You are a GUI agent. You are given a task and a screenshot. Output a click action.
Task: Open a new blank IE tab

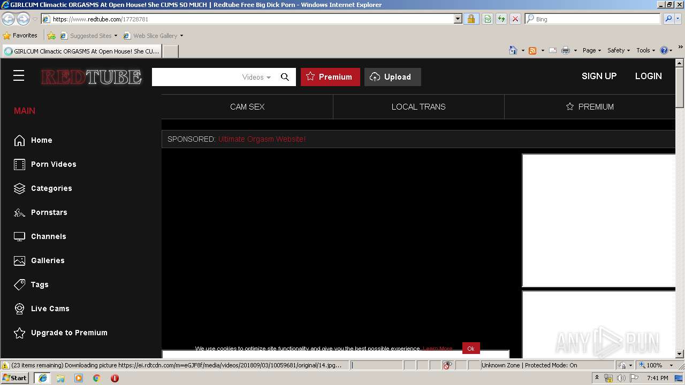(x=170, y=51)
